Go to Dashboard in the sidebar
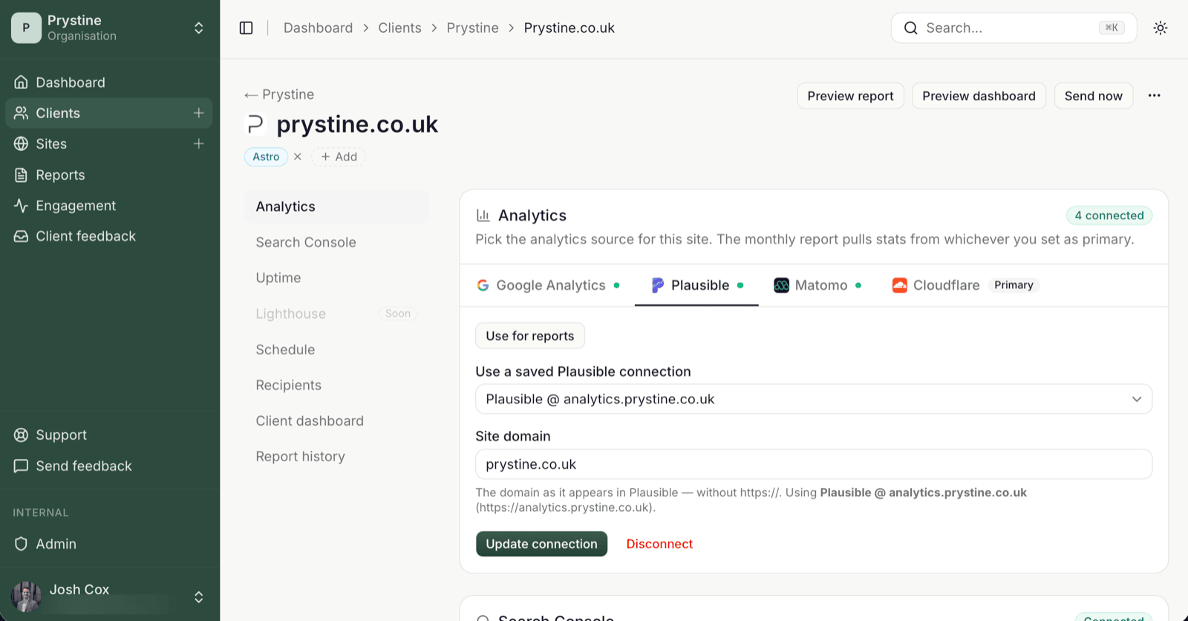 108,82
